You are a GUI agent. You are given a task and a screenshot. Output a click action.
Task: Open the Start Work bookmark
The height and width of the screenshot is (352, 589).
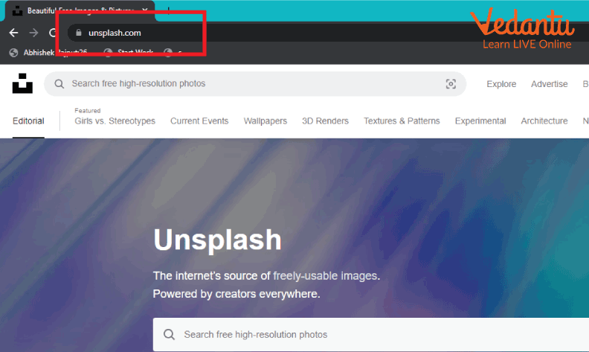click(x=134, y=52)
